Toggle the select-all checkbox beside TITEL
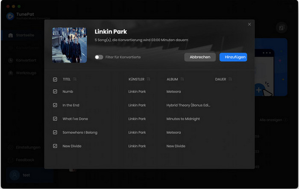Screen dimensions: 299x189 click(55, 80)
